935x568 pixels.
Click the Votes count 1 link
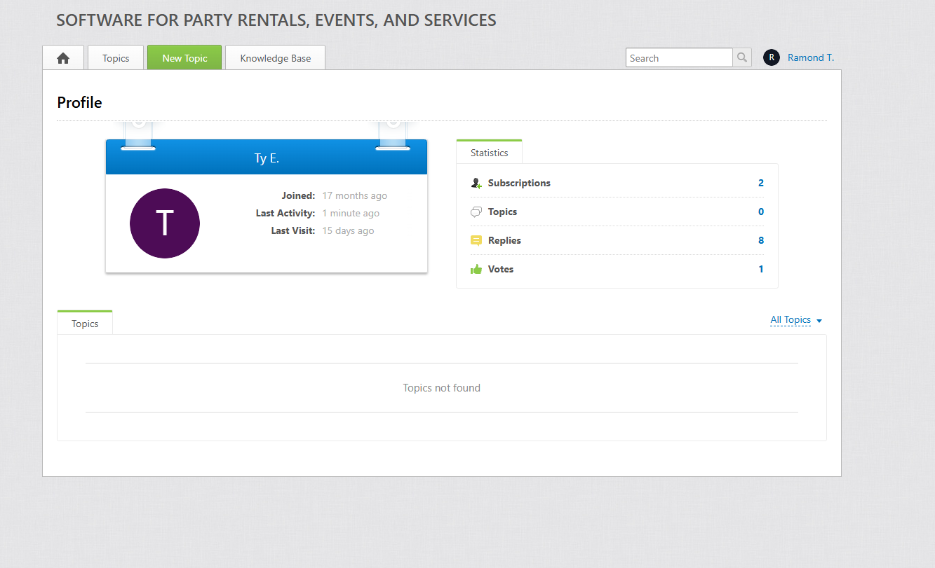[761, 270]
